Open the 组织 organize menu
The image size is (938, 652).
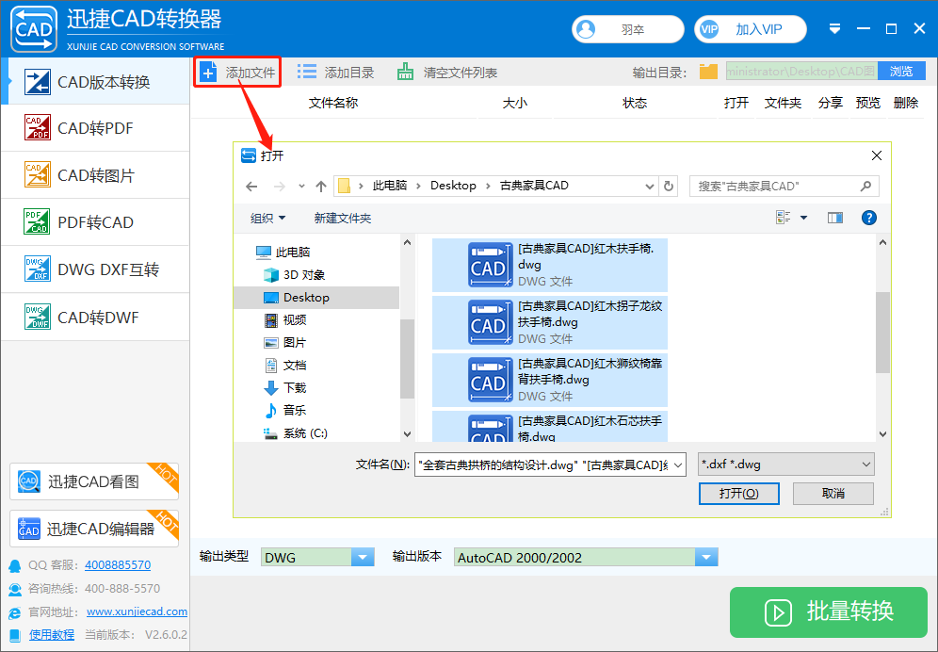coord(267,218)
